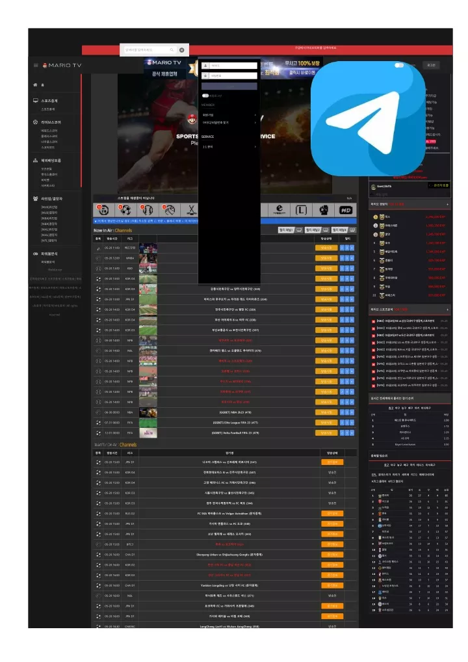468x662 pixels.
Task: Toggle the switch beside the top-right login button
Action: [x=399, y=65]
